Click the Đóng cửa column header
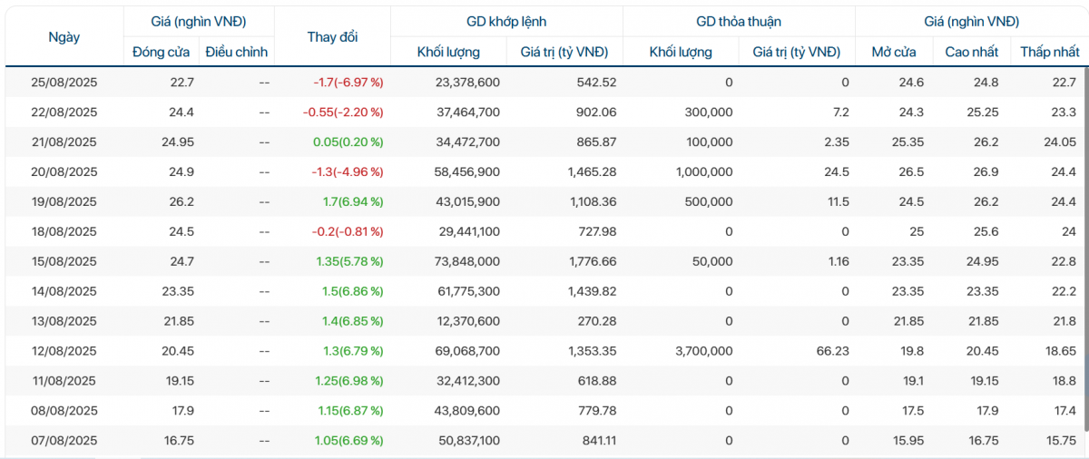 [161, 52]
